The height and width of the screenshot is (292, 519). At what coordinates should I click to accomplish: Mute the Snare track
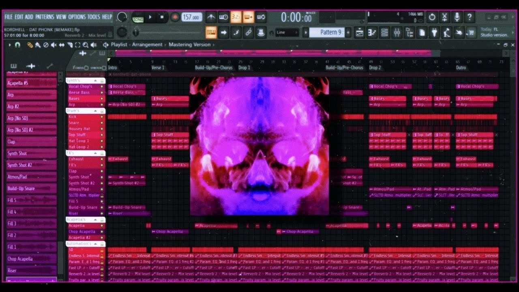[102, 123]
